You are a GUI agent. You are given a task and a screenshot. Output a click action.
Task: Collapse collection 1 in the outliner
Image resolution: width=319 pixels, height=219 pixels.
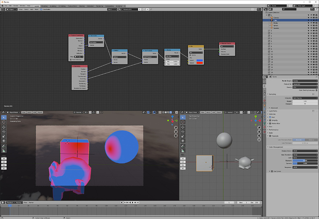[x=266, y=15]
